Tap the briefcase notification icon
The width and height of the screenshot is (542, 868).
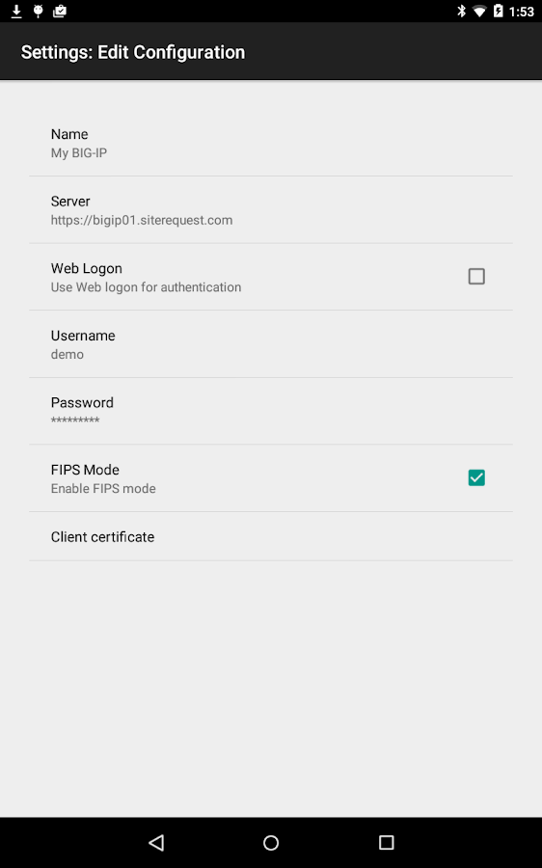(x=60, y=11)
